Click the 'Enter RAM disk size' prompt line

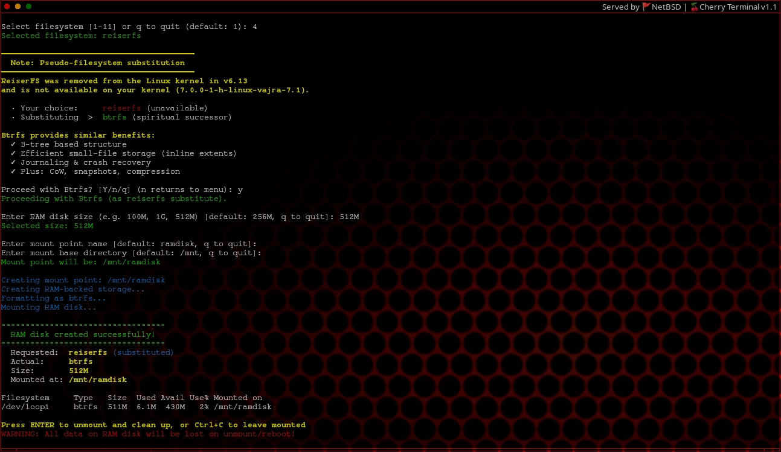pyautogui.click(x=180, y=217)
